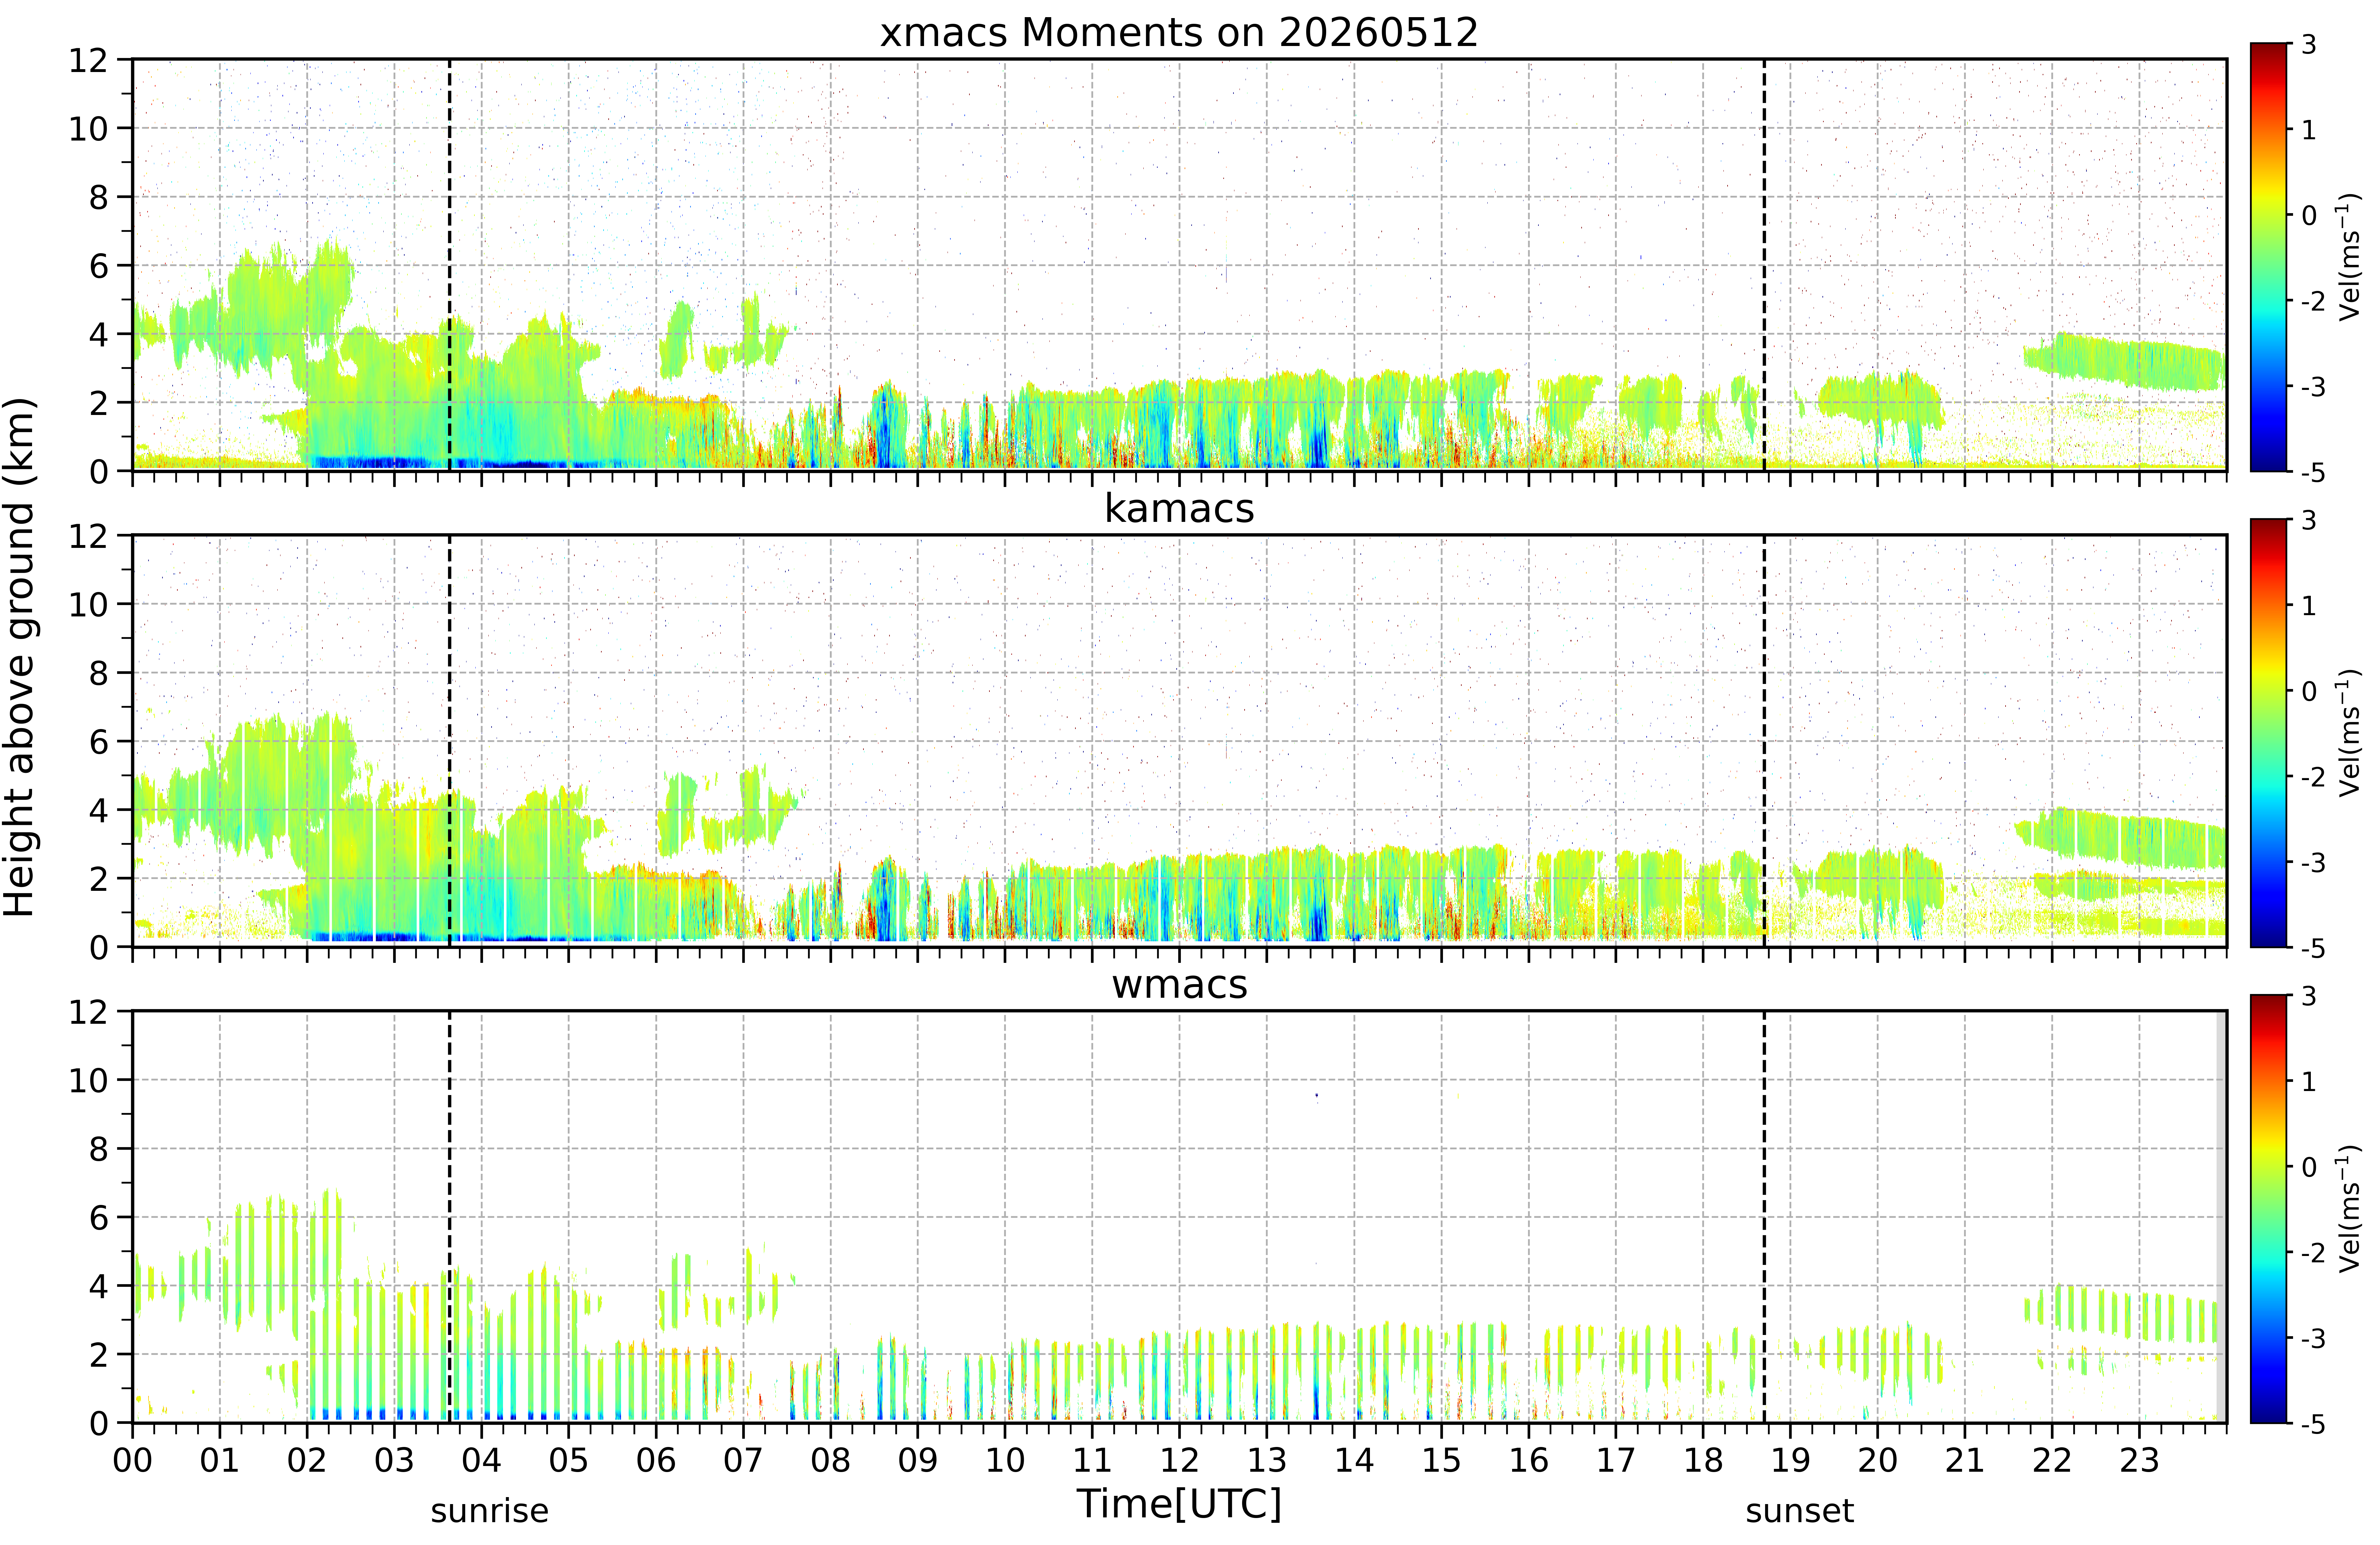Click the xmacs panel velocity colorbar
Screen dimensions: 2380x1545
coord(2269,257)
